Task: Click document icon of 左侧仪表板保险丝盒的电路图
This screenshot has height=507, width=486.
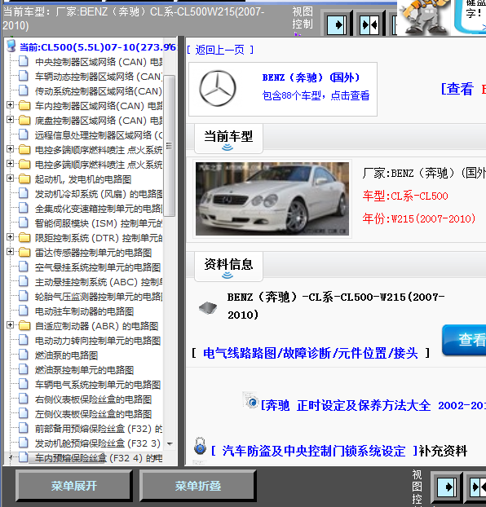Action: pyautogui.click(x=24, y=413)
